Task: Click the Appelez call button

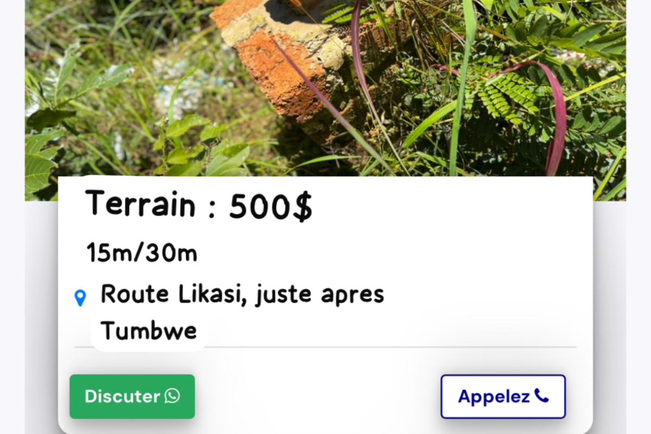Action: point(503,397)
